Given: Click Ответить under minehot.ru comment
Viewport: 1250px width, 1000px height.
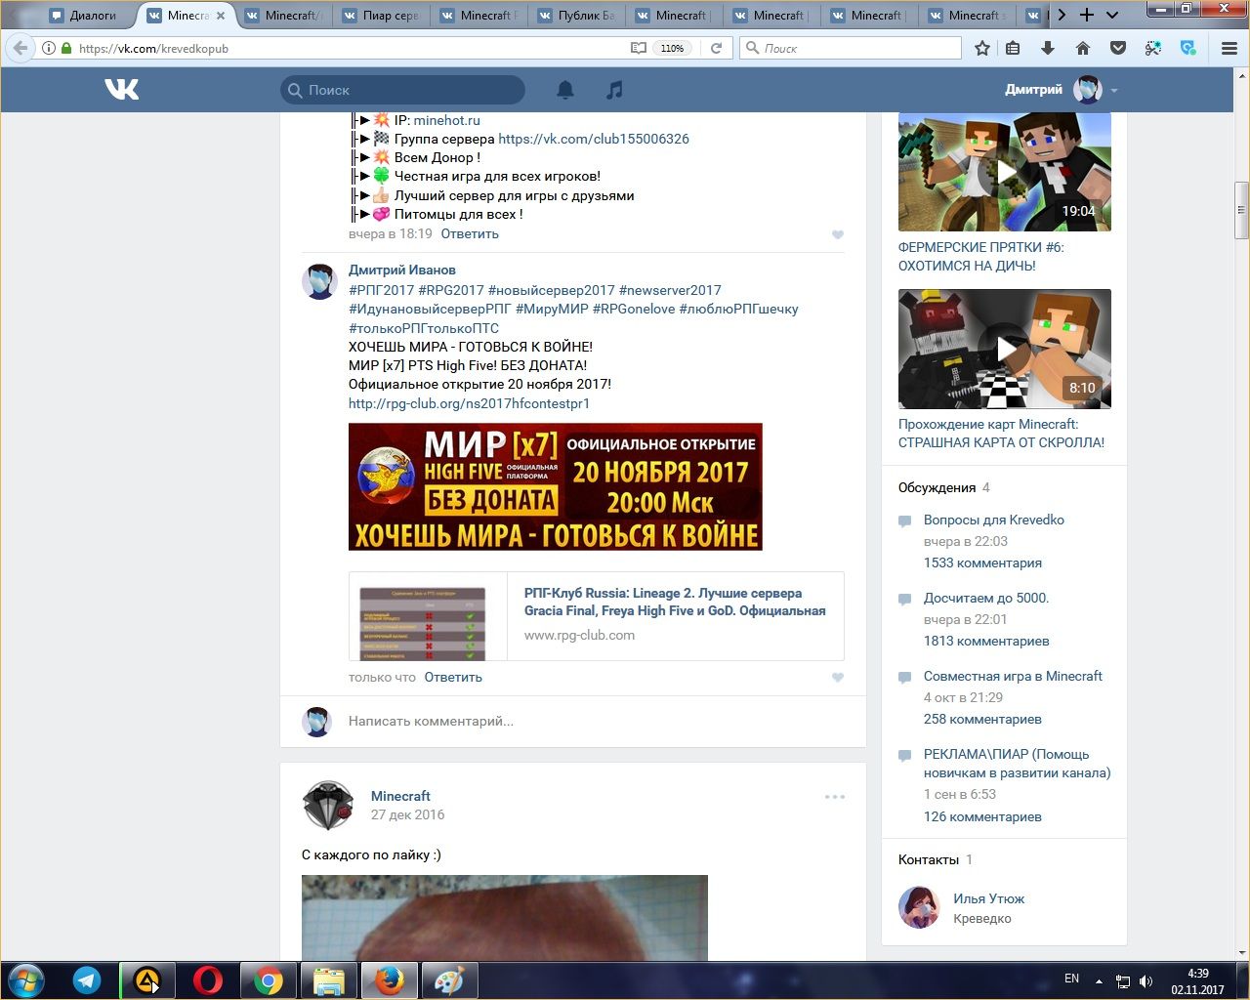Looking at the screenshot, I should click(470, 233).
